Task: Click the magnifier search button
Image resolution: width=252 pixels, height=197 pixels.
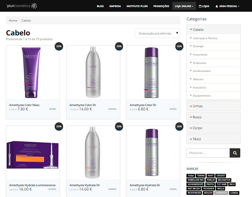Action: tap(235, 153)
